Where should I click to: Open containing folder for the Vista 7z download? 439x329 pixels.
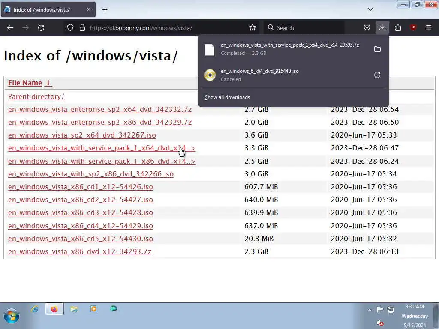pyautogui.click(x=377, y=49)
